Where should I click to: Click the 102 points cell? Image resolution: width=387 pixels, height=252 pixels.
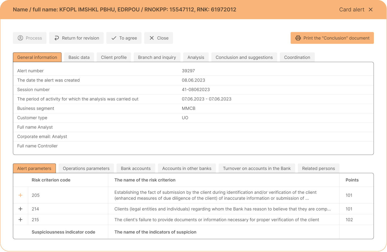coord(349,220)
